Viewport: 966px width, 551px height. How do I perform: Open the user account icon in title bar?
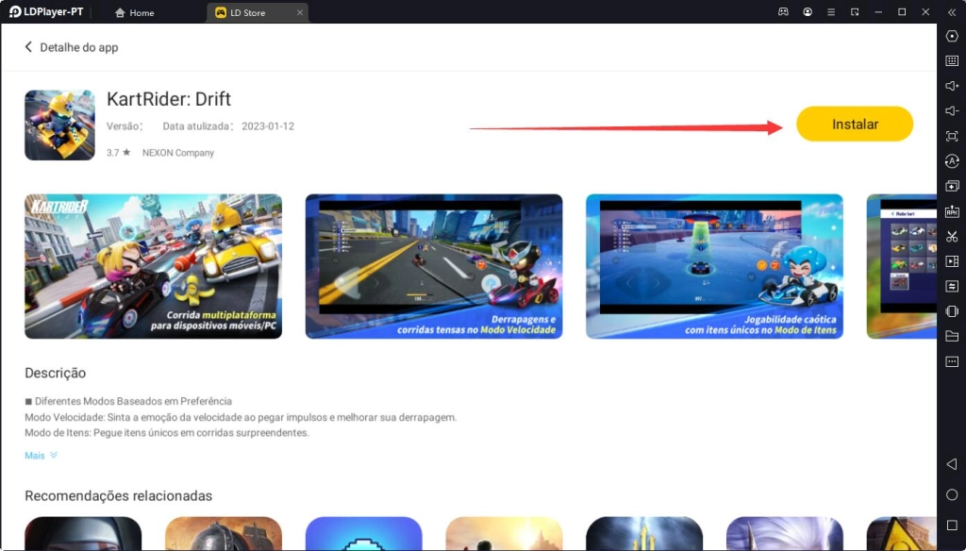(x=808, y=12)
